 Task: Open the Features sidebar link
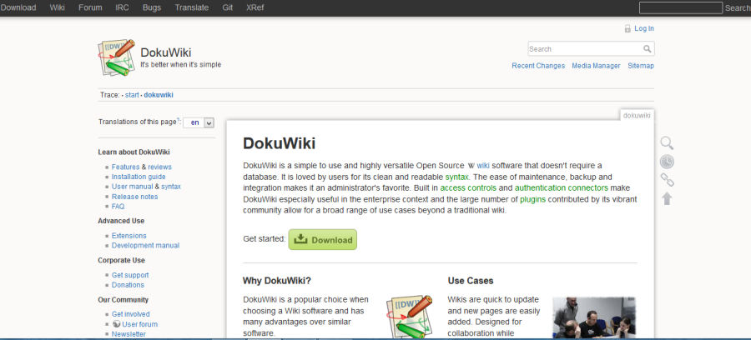pyautogui.click(x=125, y=167)
